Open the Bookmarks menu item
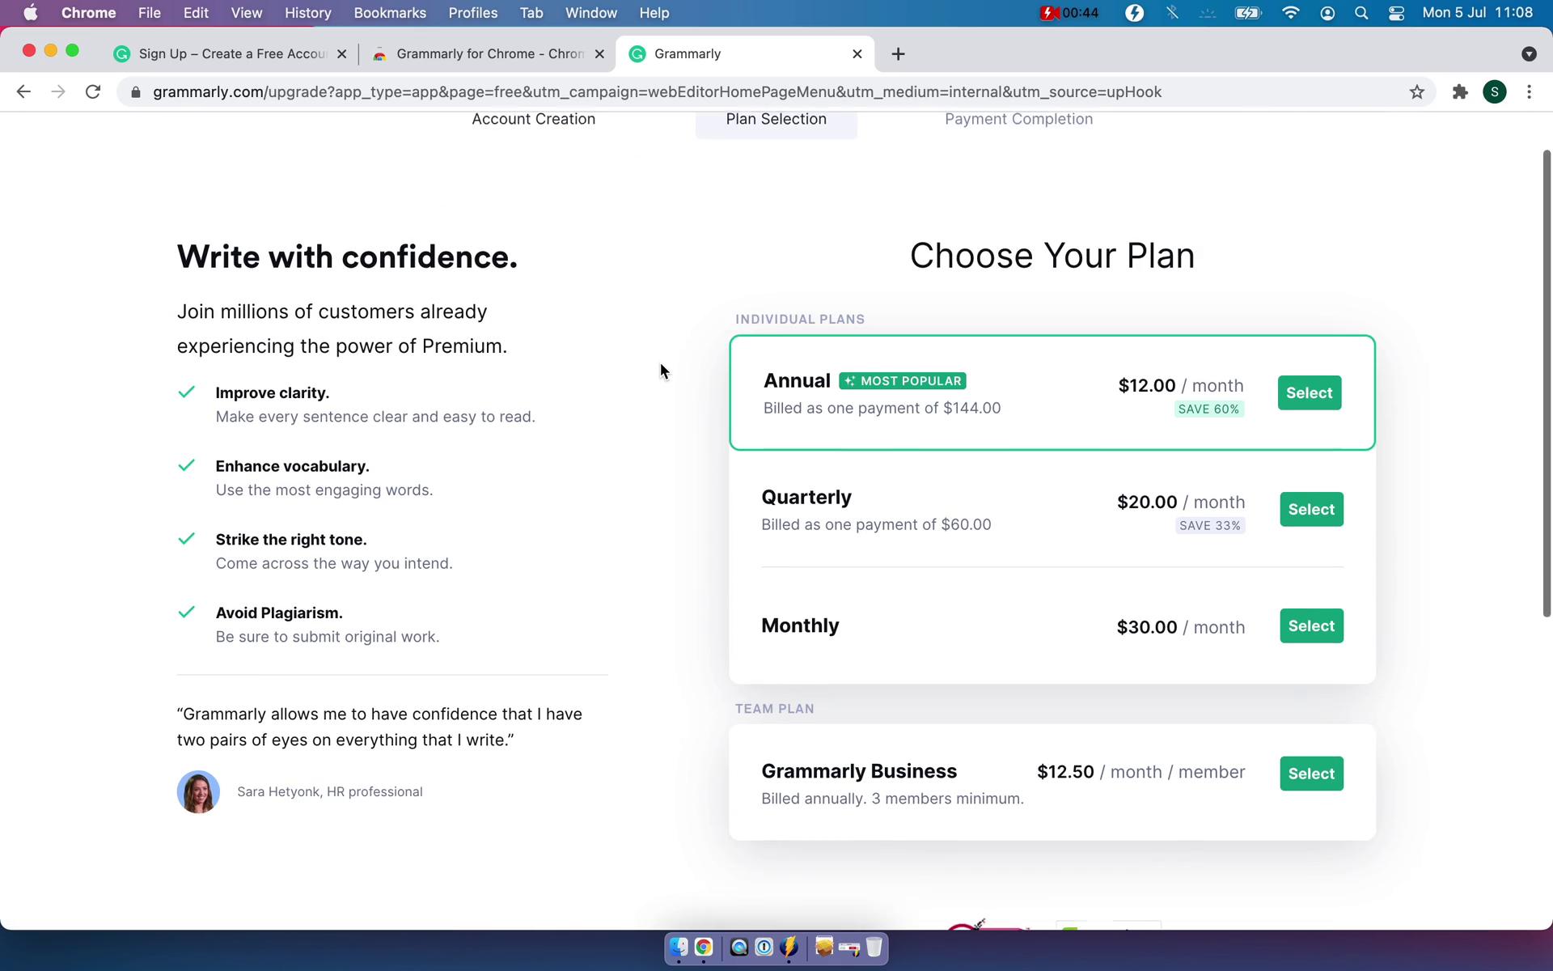This screenshot has height=971, width=1553. point(390,14)
